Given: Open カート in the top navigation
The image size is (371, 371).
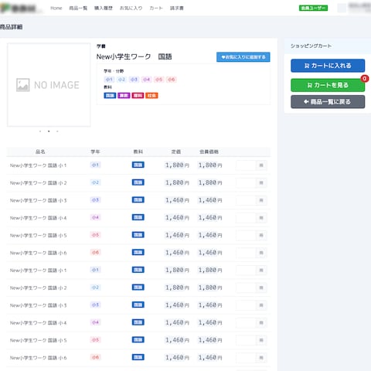Looking at the screenshot, I should (x=156, y=8).
